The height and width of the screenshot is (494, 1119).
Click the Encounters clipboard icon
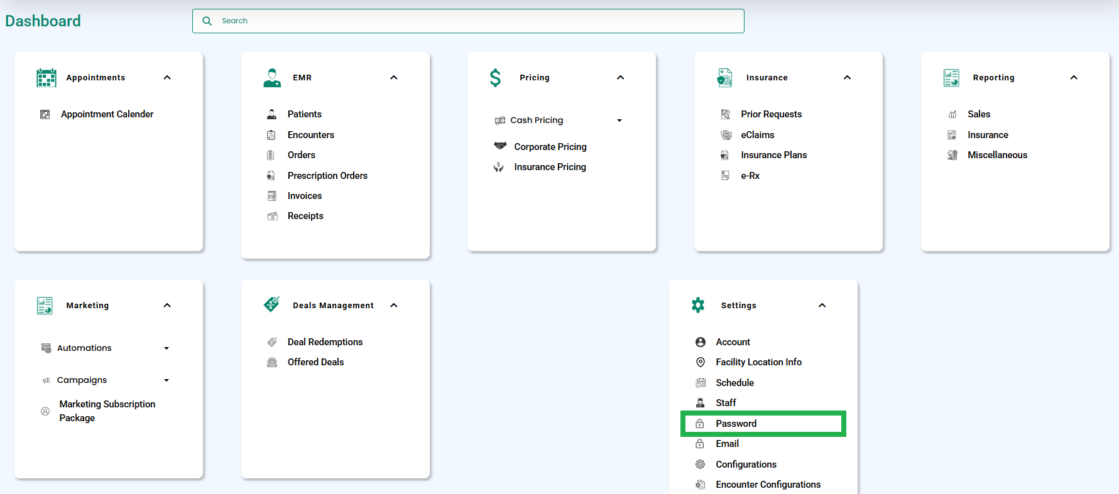(271, 135)
